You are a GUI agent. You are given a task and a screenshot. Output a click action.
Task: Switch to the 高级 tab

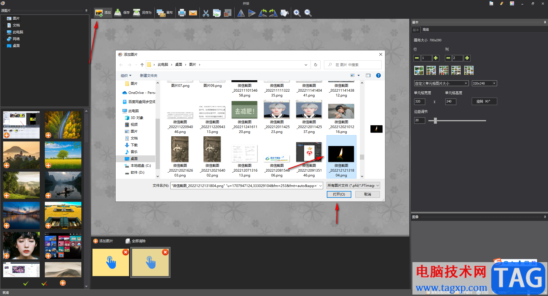tap(426, 30)
